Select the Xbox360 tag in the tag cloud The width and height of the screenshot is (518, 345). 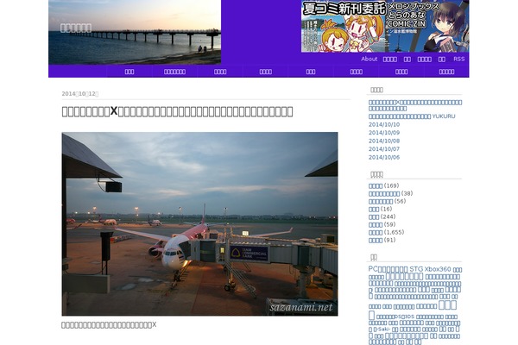[438, 269]
